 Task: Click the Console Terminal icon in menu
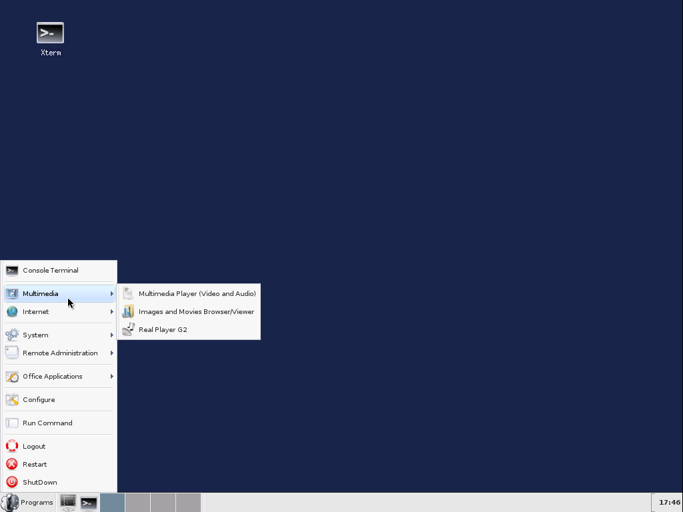(x=12, y=271)
